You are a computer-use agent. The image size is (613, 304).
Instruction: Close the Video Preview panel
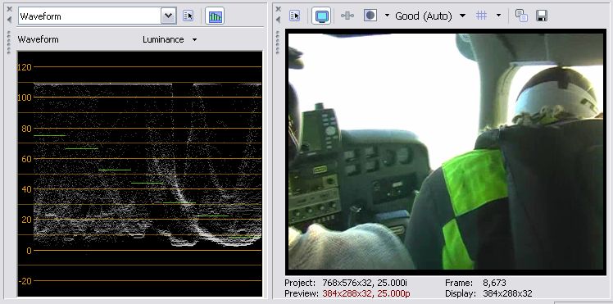(x=278, y=9)
